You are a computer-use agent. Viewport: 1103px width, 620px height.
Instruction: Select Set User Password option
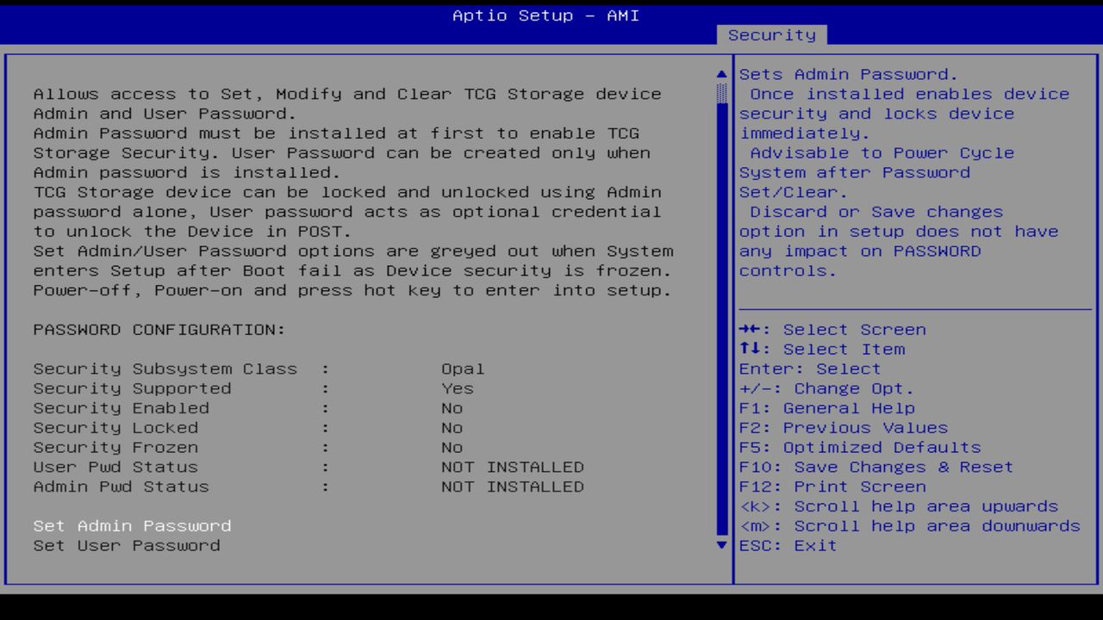127,545
